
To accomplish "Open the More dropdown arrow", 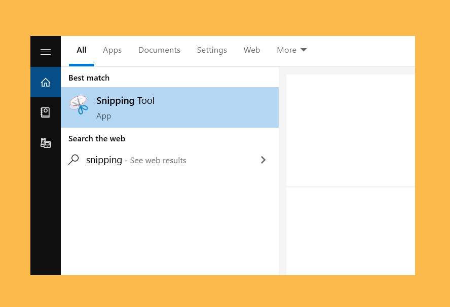I will [304, 50].
